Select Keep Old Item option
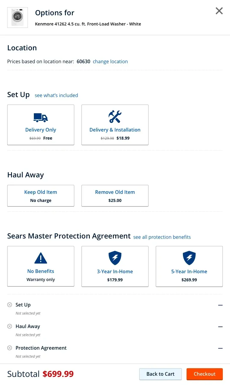The height and width of the screenshot is (385, 230). pos(41,196)
